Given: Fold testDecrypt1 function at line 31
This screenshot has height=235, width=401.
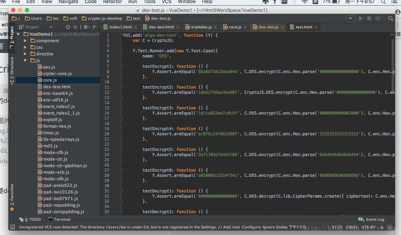Looking at the screenshot, I should (121, 191).
